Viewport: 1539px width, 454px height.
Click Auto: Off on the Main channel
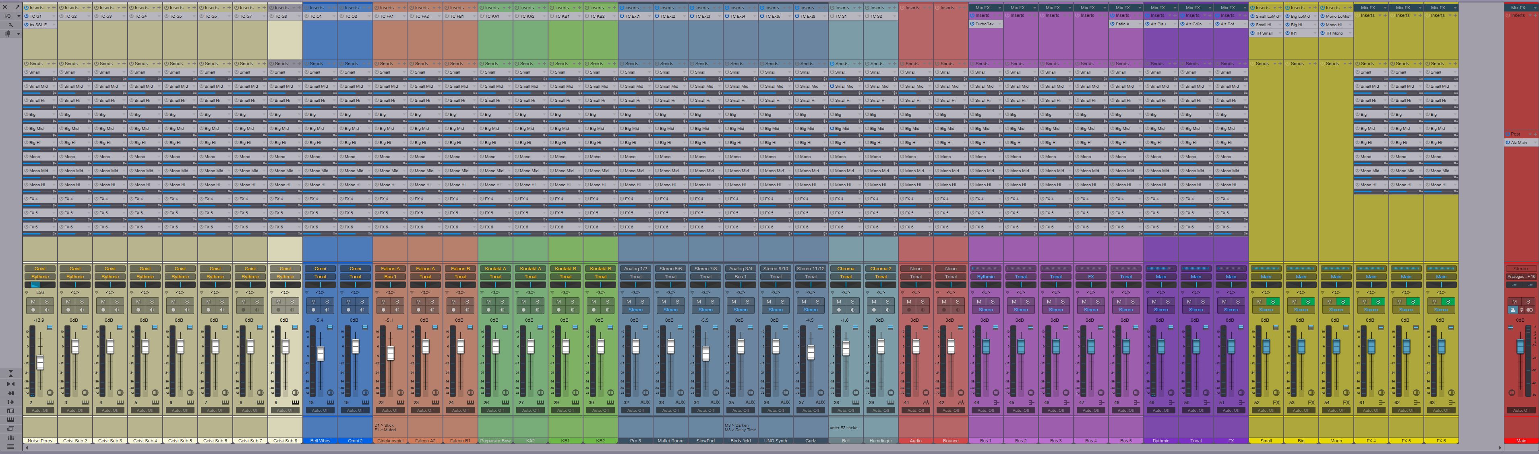point(1521,411)
